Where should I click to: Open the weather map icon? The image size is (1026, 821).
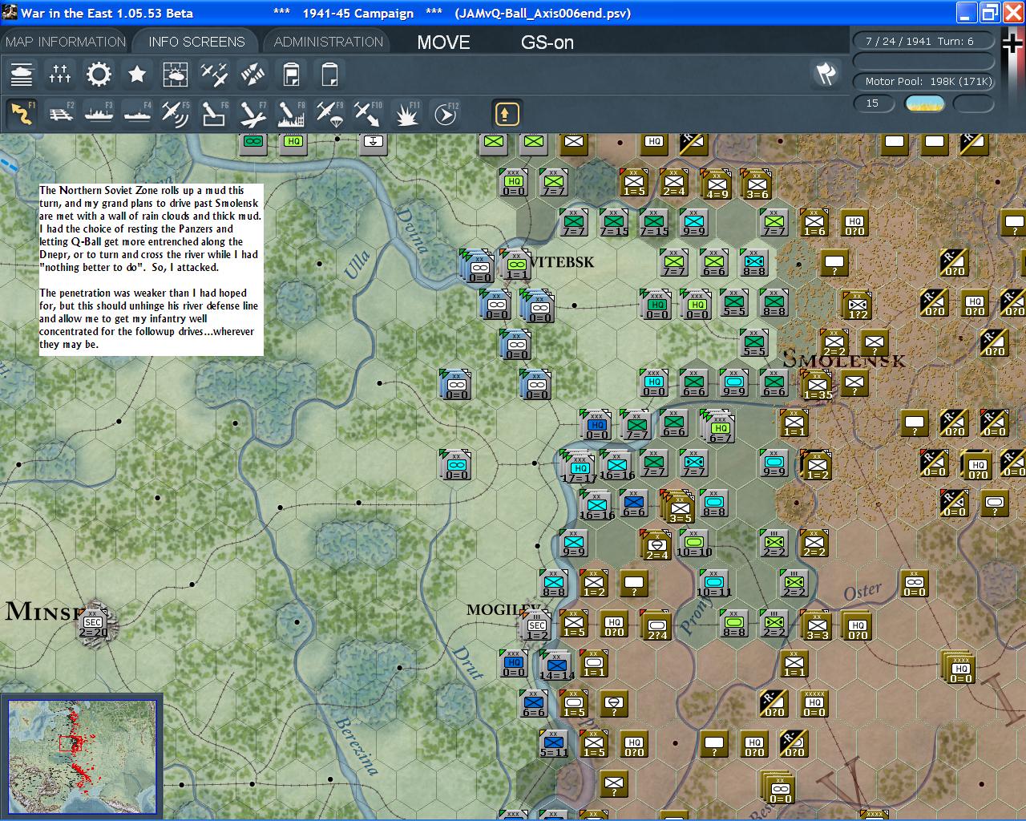point(176,75)
